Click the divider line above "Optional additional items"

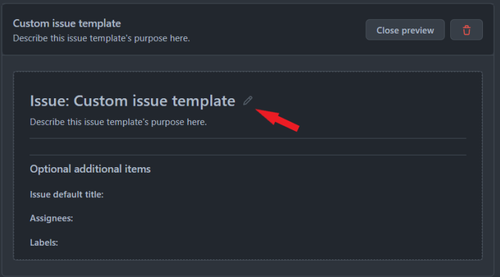(248, 155)
